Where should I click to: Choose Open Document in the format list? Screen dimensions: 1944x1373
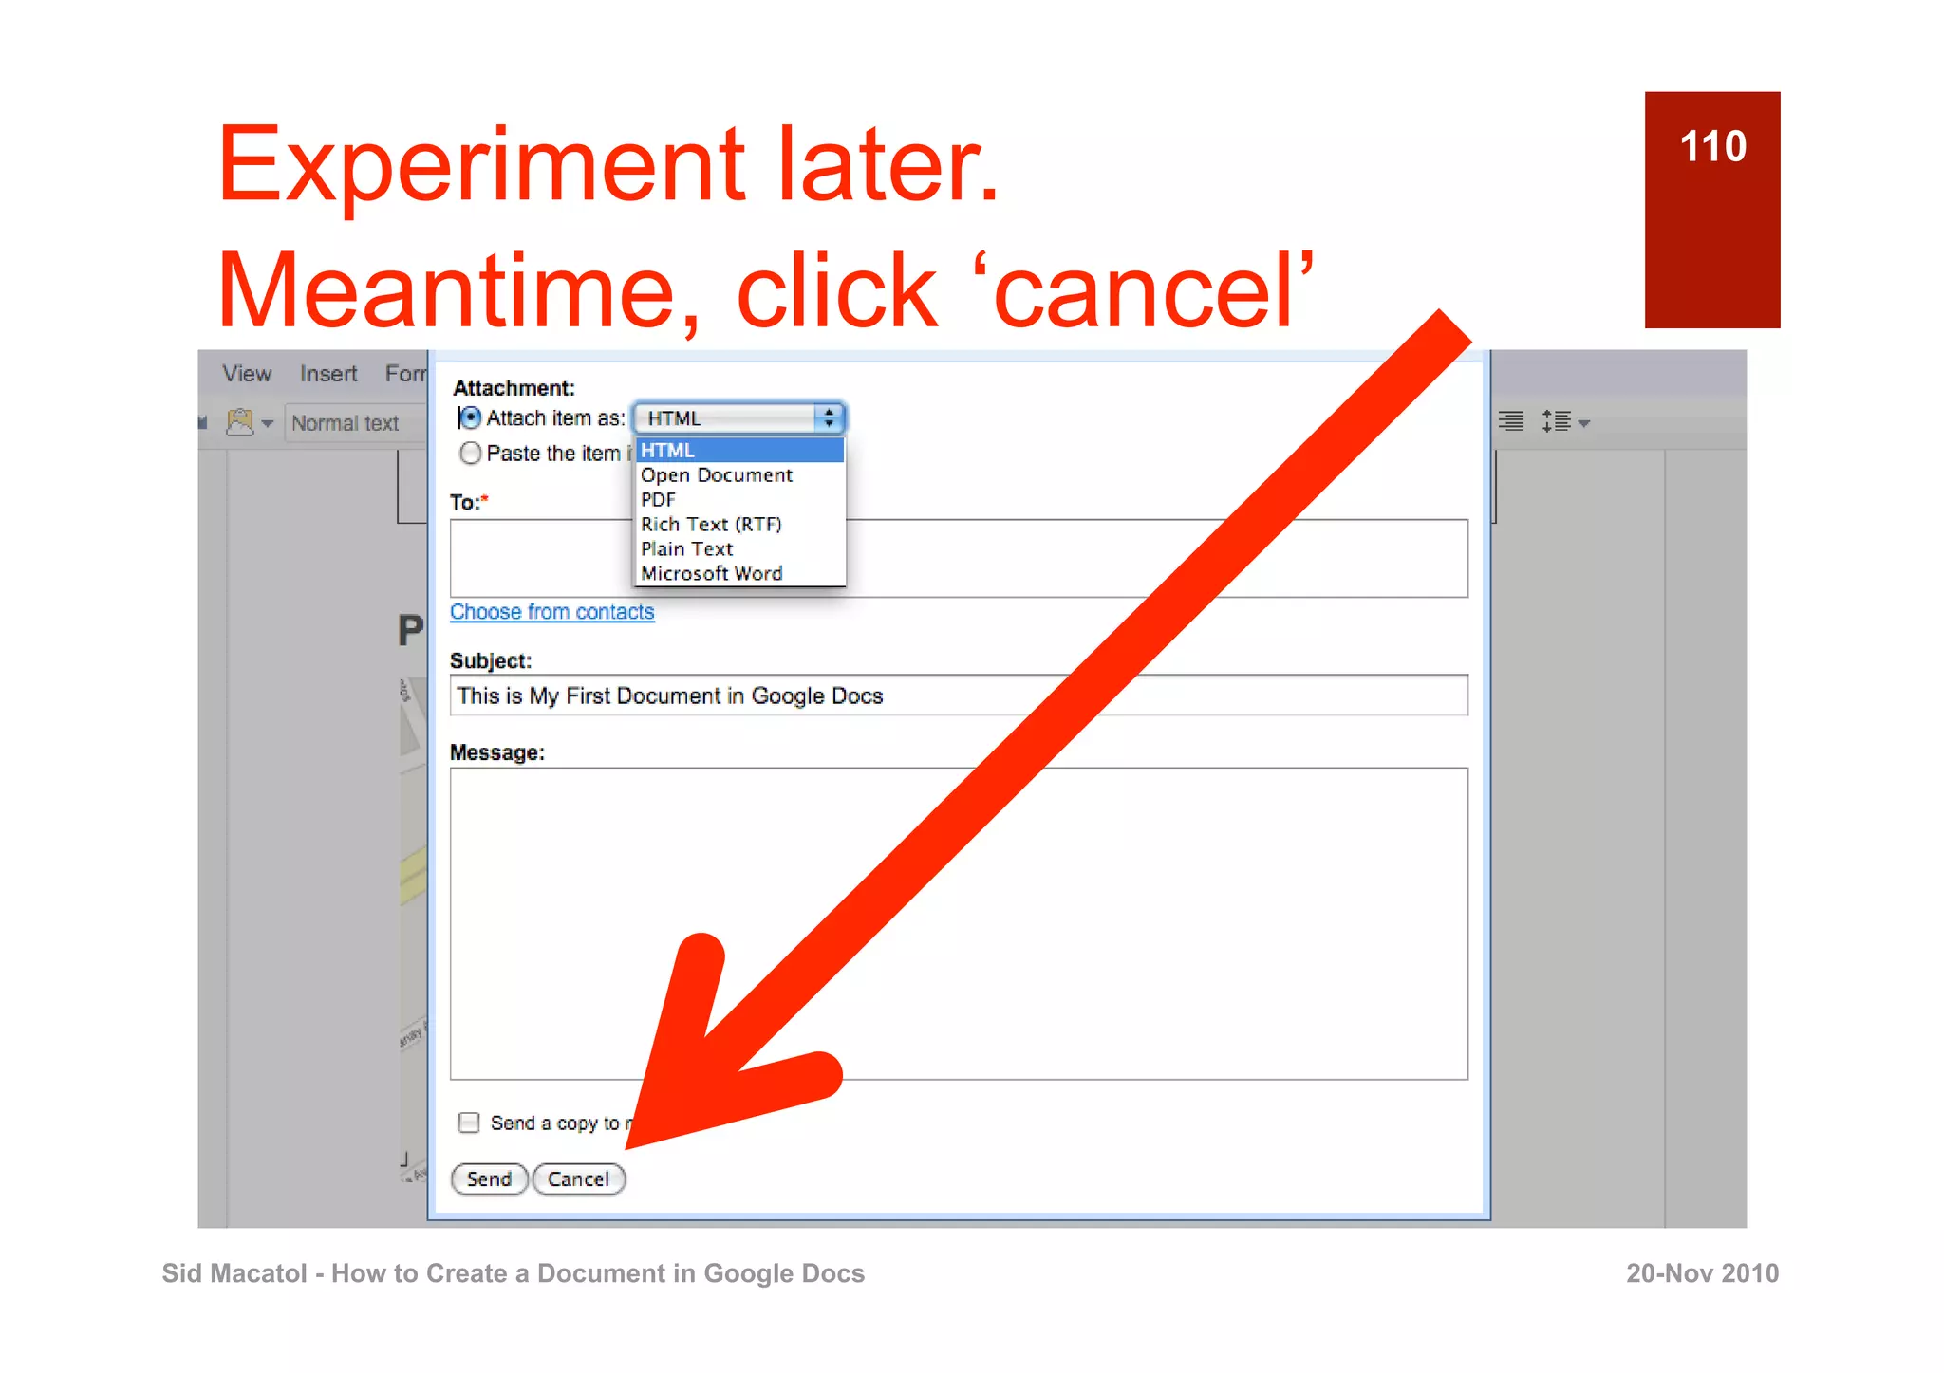[x=740, y=475]
